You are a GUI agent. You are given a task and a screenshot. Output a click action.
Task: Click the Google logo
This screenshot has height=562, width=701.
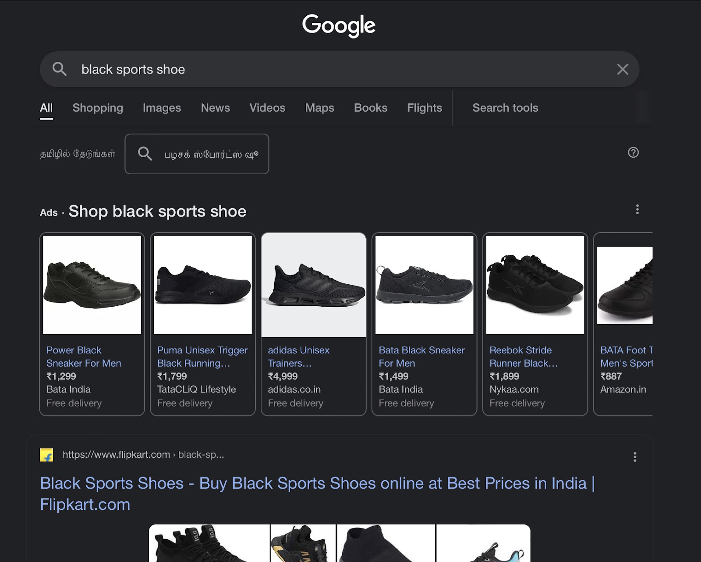click(339, 25)
